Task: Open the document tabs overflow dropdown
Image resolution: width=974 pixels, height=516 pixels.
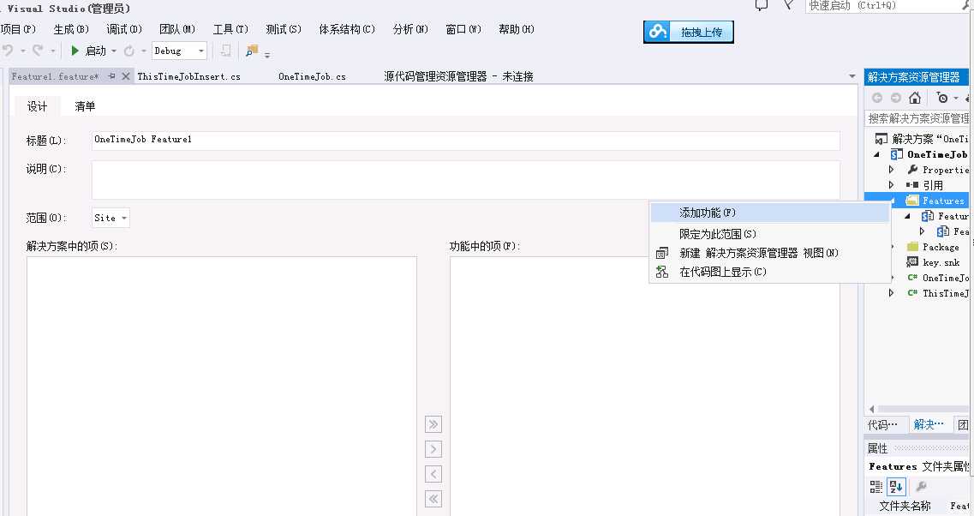Action: click(852, 76)
